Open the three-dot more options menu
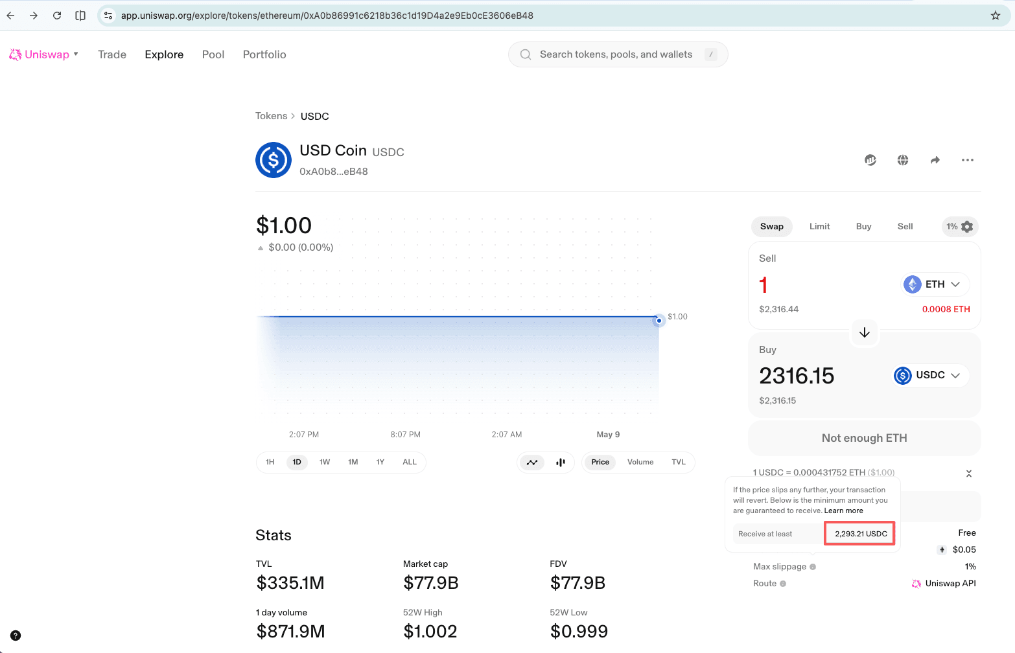Screen dimensions: 1015x653 (968, 160)
